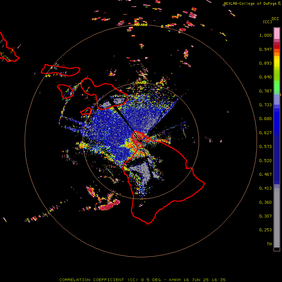Screen dimensions: 282x282
Task: Click the 50 NMI range ring label
Action: (x=141, y=83)
